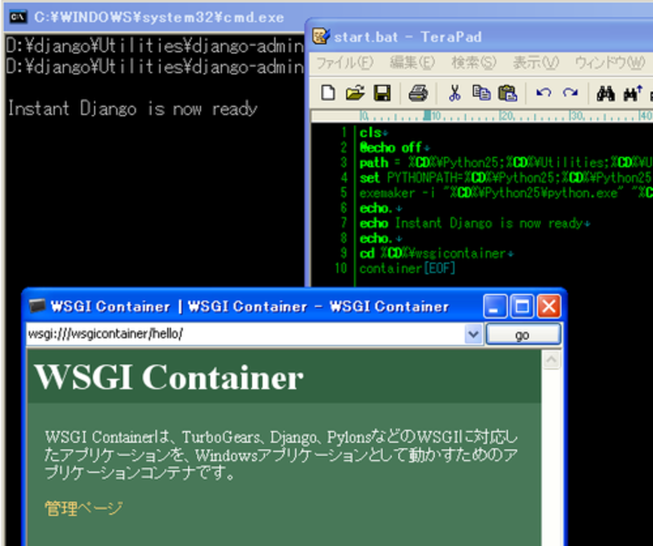Screen dimensions: 653x546
Task: Click the WSGI Container window title text
Action: (250, 306)
